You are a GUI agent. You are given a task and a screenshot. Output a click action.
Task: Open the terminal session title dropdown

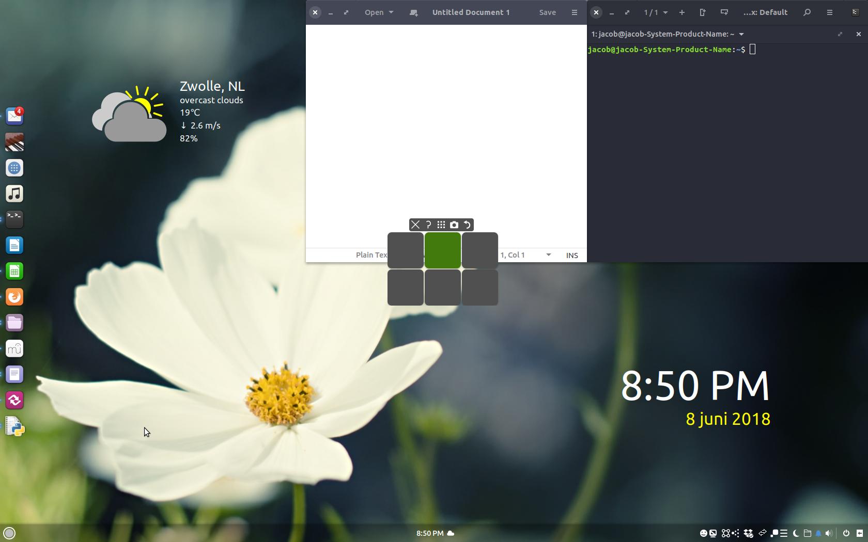[x=741, y=34]
